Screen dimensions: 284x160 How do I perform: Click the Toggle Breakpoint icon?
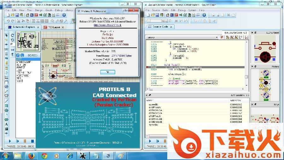point(246,37)
